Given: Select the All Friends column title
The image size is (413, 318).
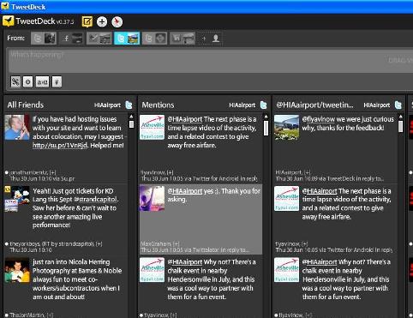Looking at the screenshot, I should click(x=26, y=105).
